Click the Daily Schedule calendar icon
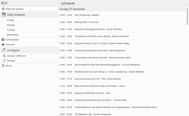Viewport: 189px width, 116px height. pyautogui.click(x=4, y=15)
